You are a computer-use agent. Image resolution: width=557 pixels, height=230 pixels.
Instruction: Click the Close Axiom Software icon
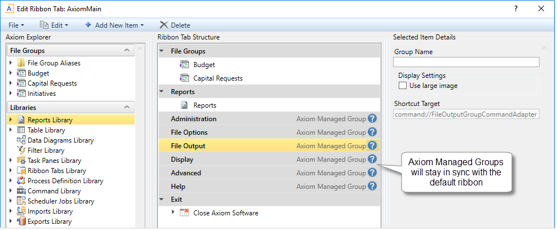184,213
